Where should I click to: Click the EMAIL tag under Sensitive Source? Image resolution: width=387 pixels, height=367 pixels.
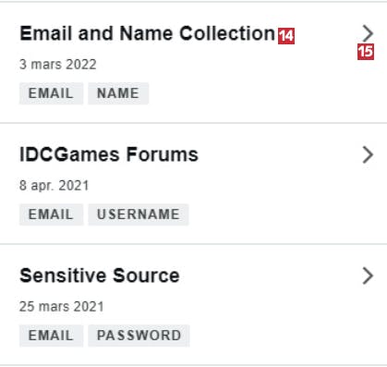click(51, 336)
